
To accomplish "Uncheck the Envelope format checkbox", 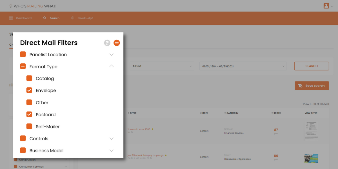I will click(29, 90).
